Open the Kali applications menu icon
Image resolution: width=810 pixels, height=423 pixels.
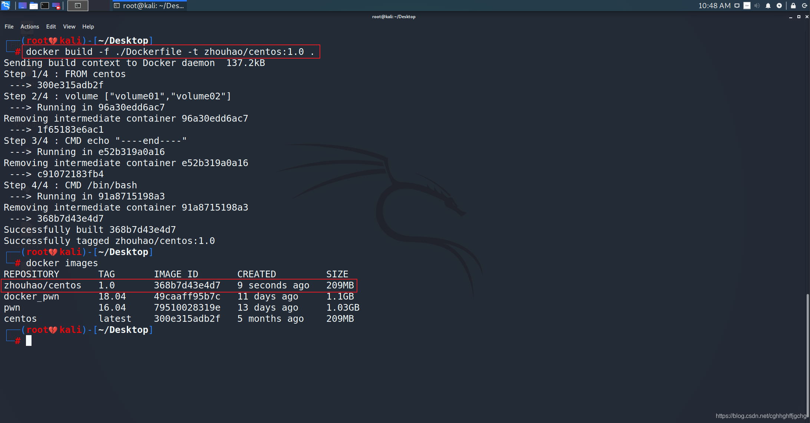(6, 5)
